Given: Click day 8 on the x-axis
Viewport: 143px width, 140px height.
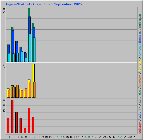Looking at the screenshot, I should click(x=39, y=137).
